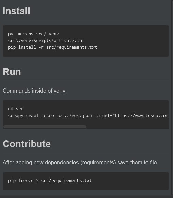Click the 'pip install -r src/requirements.txt' line
This screenshot has height=198, width=173.
tap(53, 47)
